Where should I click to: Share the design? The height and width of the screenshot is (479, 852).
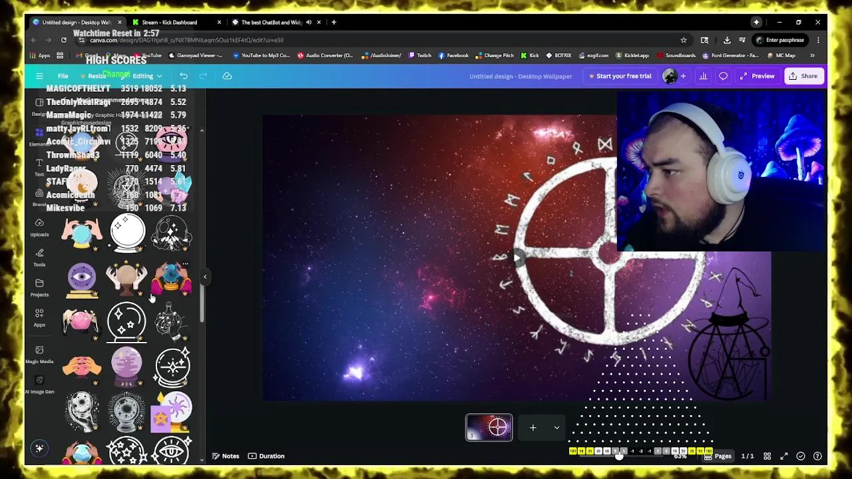[x=803, y=76]
